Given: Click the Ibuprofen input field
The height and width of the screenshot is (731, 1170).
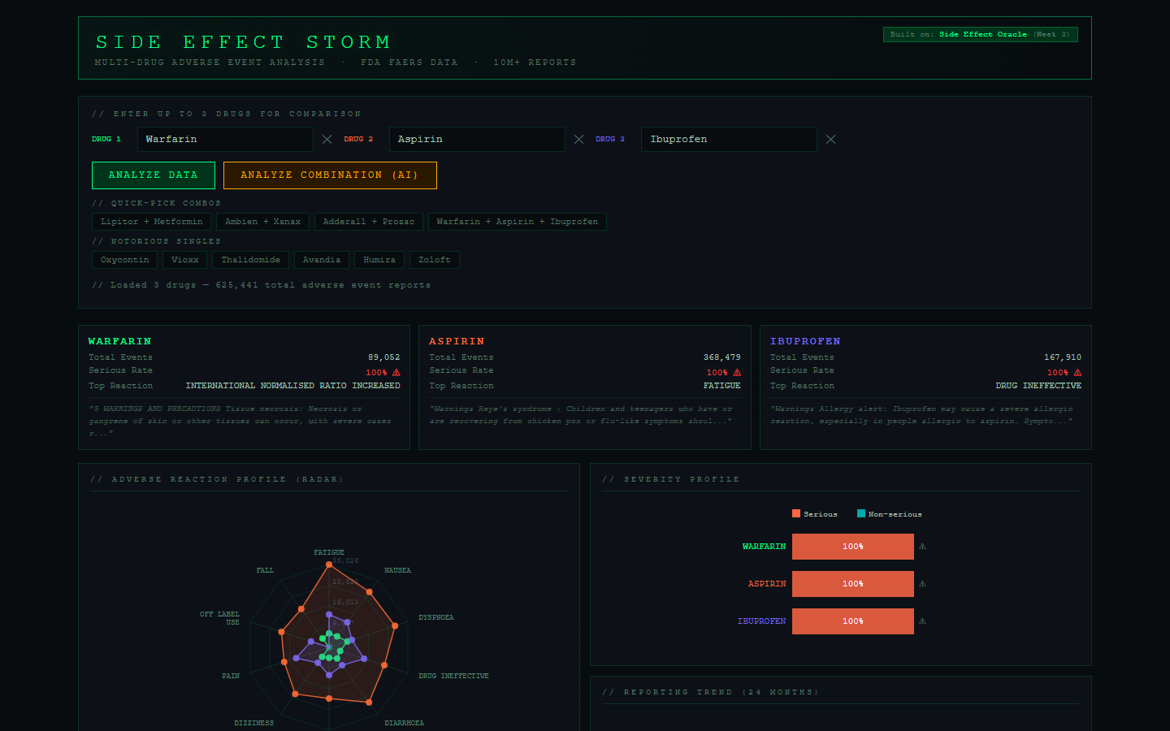Looking at the screenshot, I should (729, 139).
